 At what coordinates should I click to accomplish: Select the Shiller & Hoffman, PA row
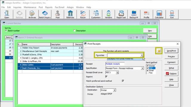point(50,62)
